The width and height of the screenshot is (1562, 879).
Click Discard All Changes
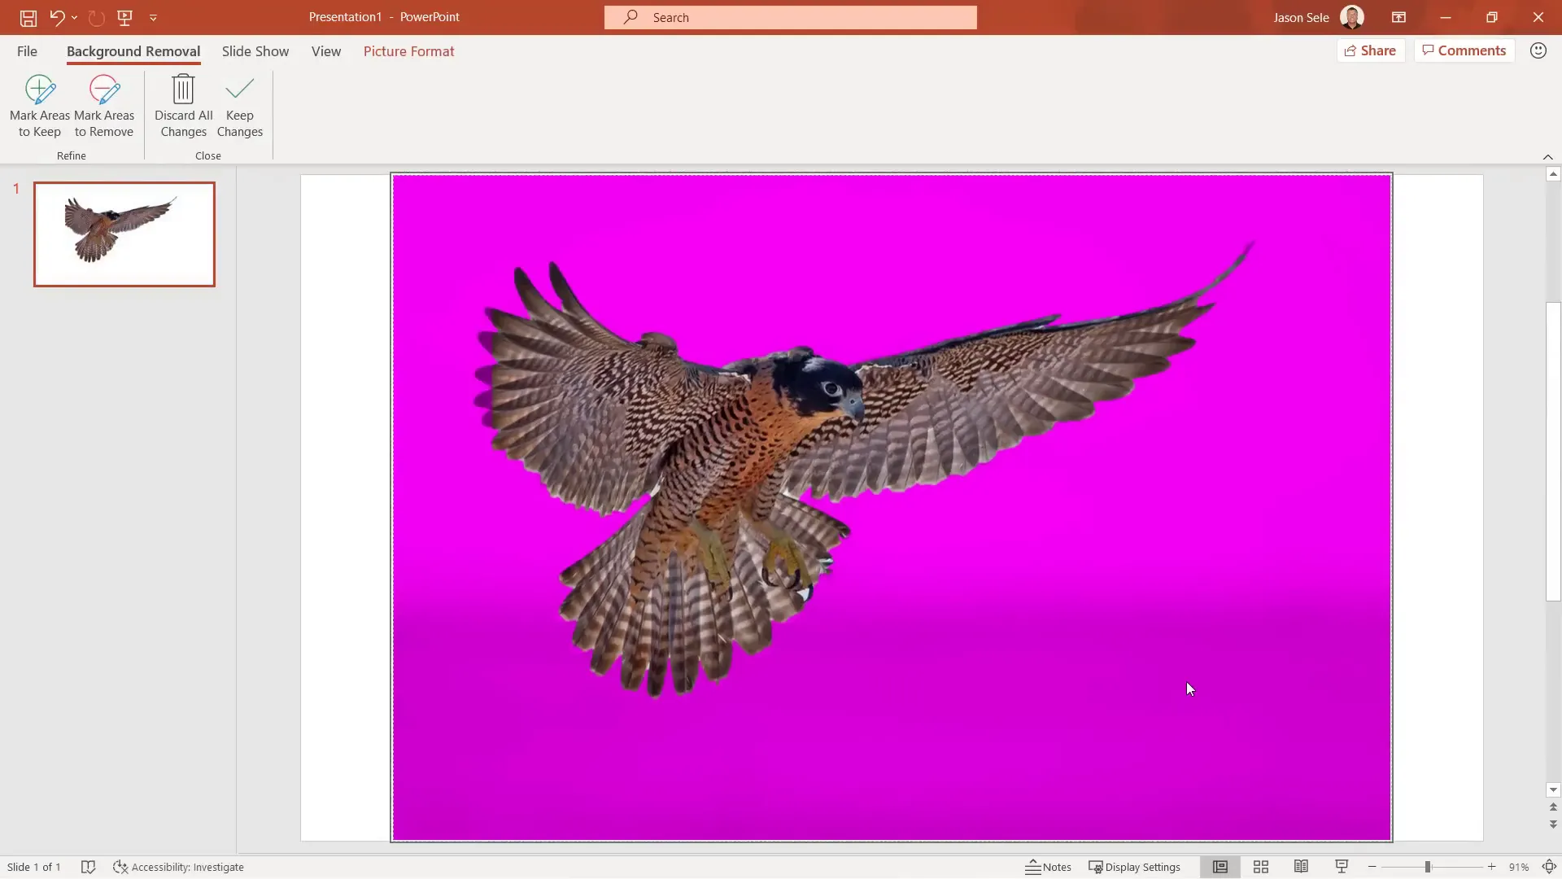pyautogui.click(x=183, y=107)
